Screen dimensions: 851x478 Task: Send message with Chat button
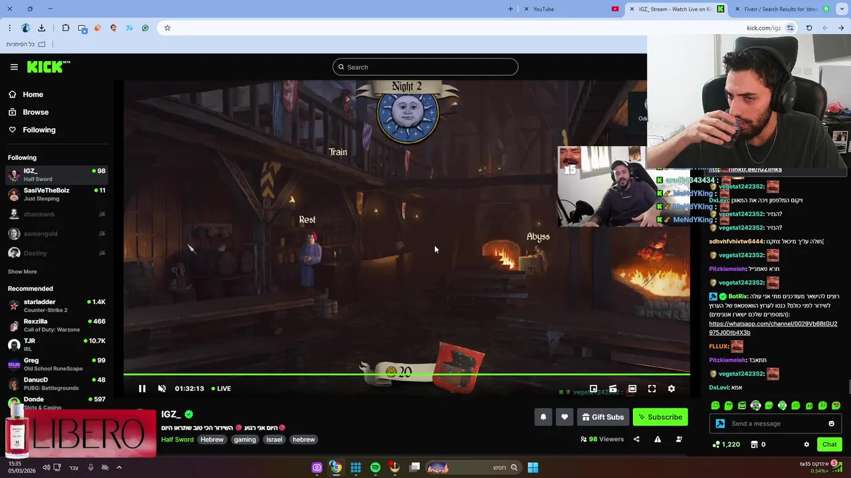pos(829,444)
